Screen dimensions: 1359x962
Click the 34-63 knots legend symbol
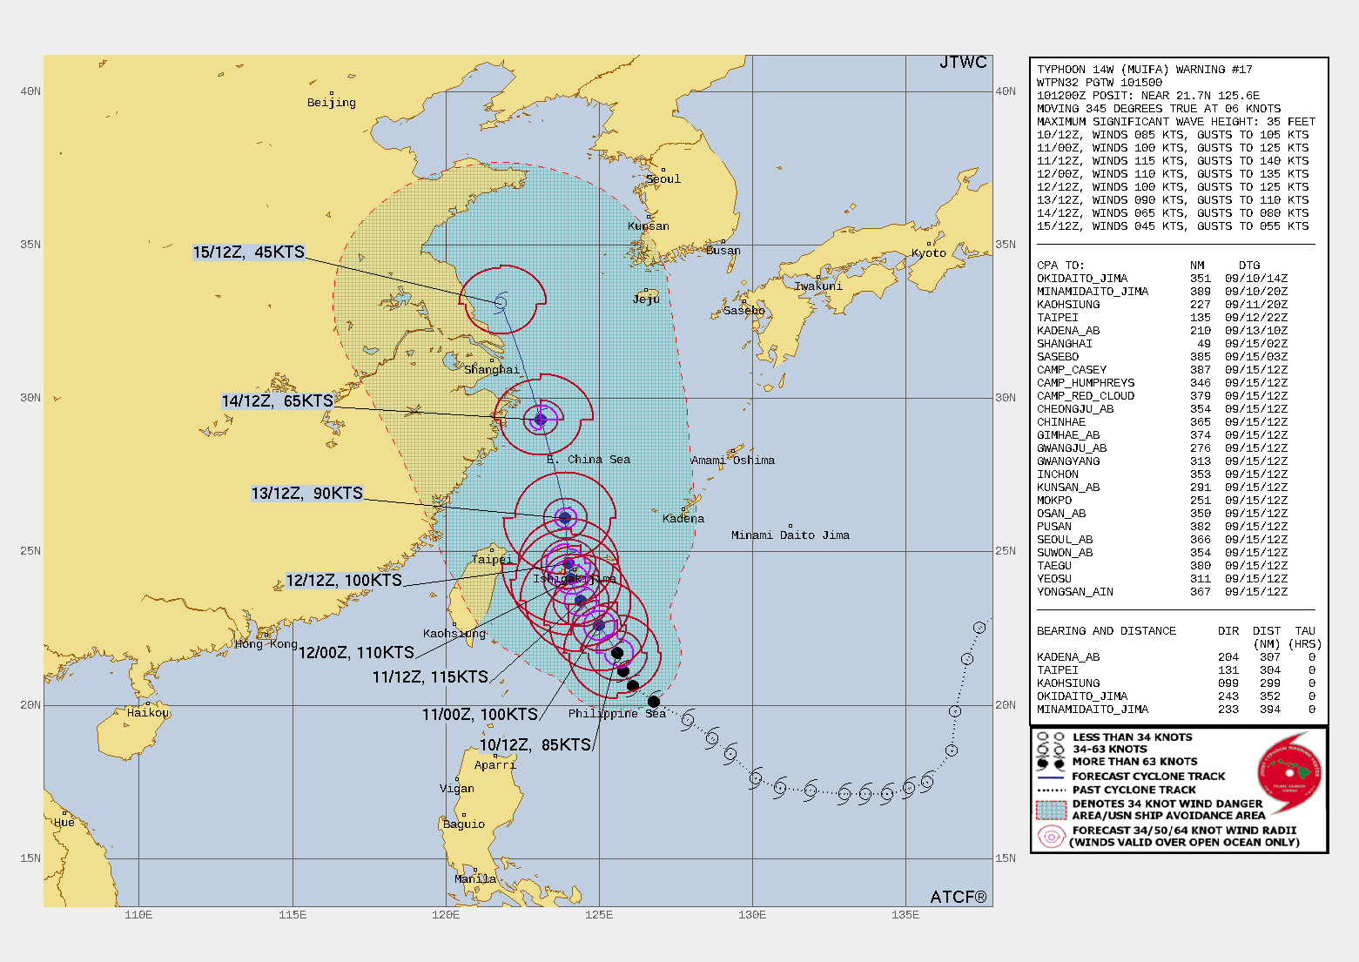pyautogui.click(x=1051, y=750)
